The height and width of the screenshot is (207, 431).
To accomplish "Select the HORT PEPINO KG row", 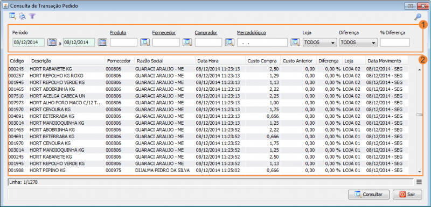I will 208,170.
